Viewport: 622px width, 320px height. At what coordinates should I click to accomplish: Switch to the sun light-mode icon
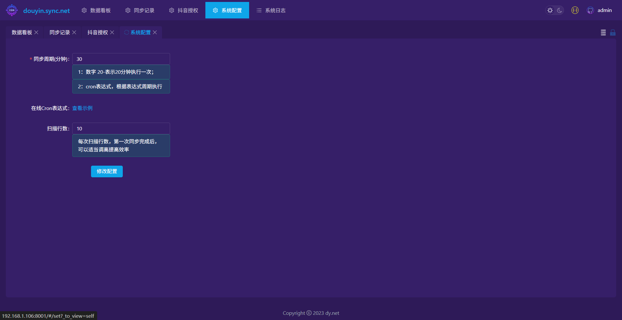tap(550, 10)
